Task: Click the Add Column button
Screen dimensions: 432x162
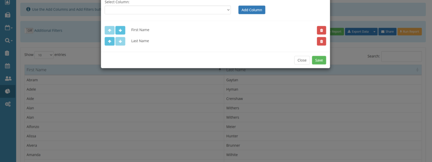Action: click(x=251, y=10)
